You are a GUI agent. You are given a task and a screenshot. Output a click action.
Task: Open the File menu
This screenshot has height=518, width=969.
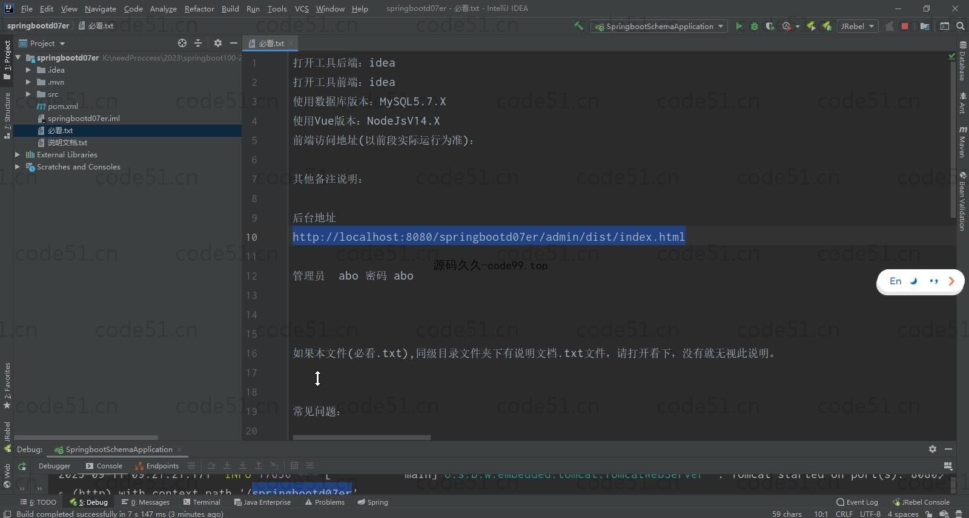27,8
